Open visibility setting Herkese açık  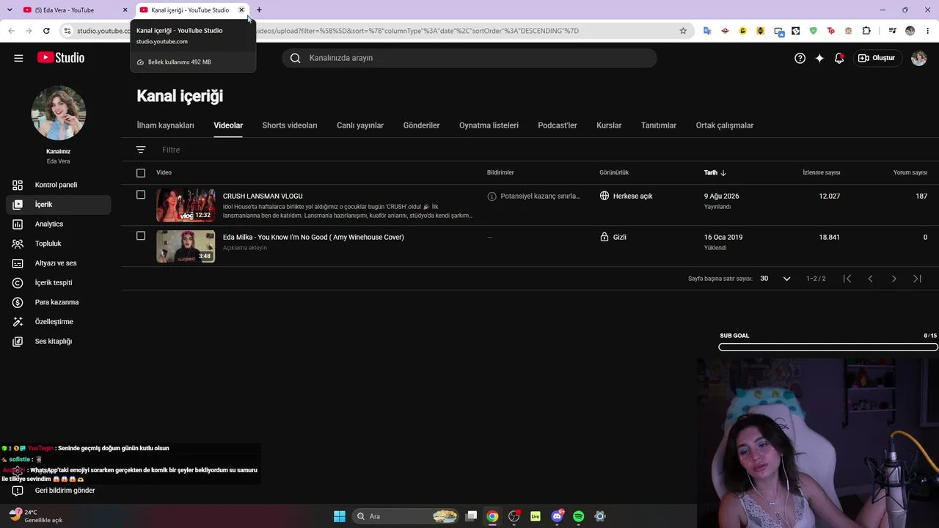(626, 197)
